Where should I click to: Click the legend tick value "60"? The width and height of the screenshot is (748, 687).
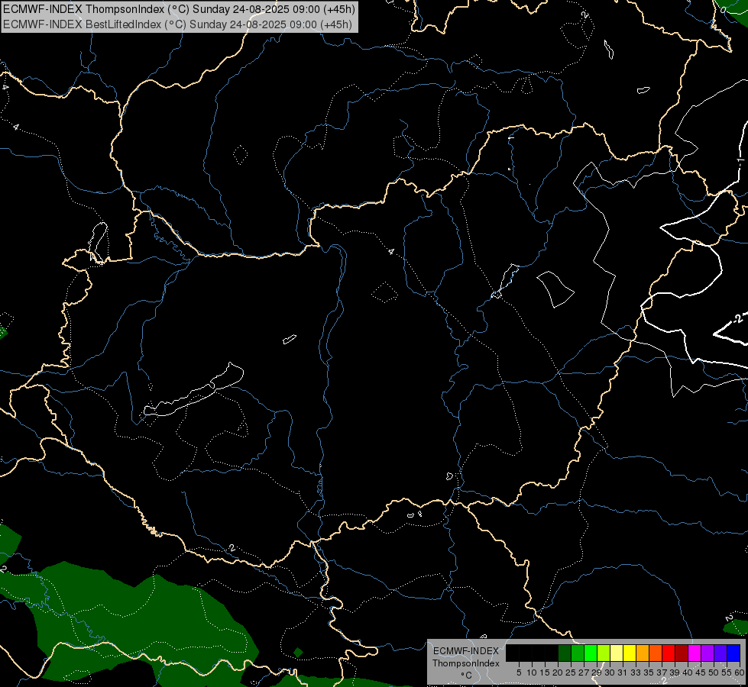(739, 672)
